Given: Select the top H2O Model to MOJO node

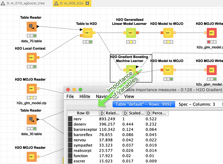Looking at the screenshot, I should point(167,33).
